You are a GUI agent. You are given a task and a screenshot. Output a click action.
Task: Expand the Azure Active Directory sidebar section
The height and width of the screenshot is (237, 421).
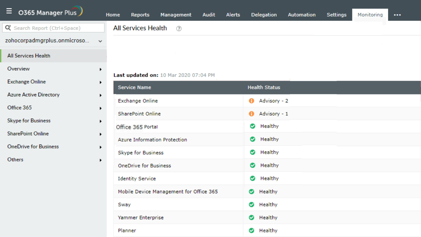(x=101, y=95)
